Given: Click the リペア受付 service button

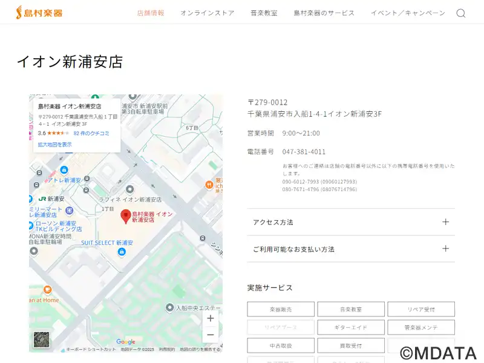Looking at the screenshot, I should pos(421,309).
